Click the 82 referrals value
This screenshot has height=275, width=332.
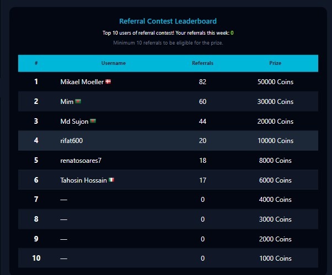pos(202,82)
